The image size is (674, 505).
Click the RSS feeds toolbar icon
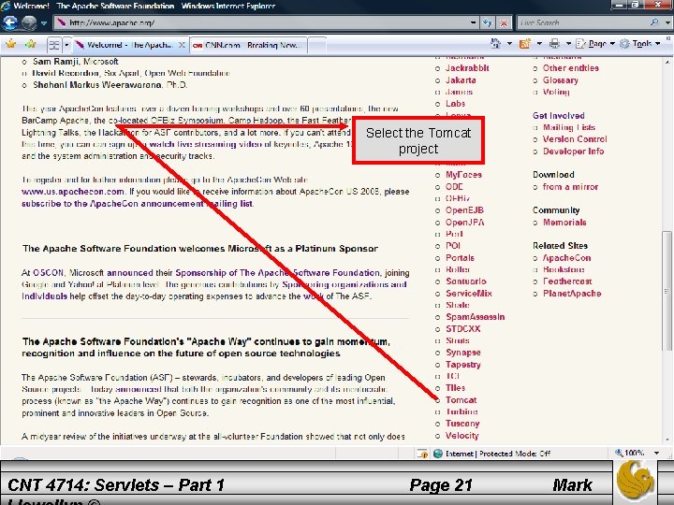pos(525,43)
